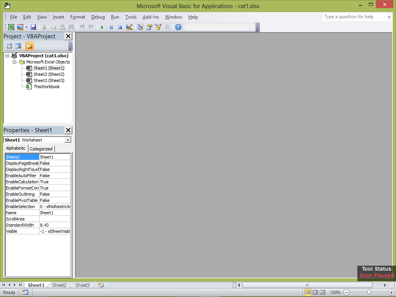This screenshot has height=297, width=396.
Task: Select Sheet2 (Sheet2) in the project tree
Action: (x=49, y=74)
